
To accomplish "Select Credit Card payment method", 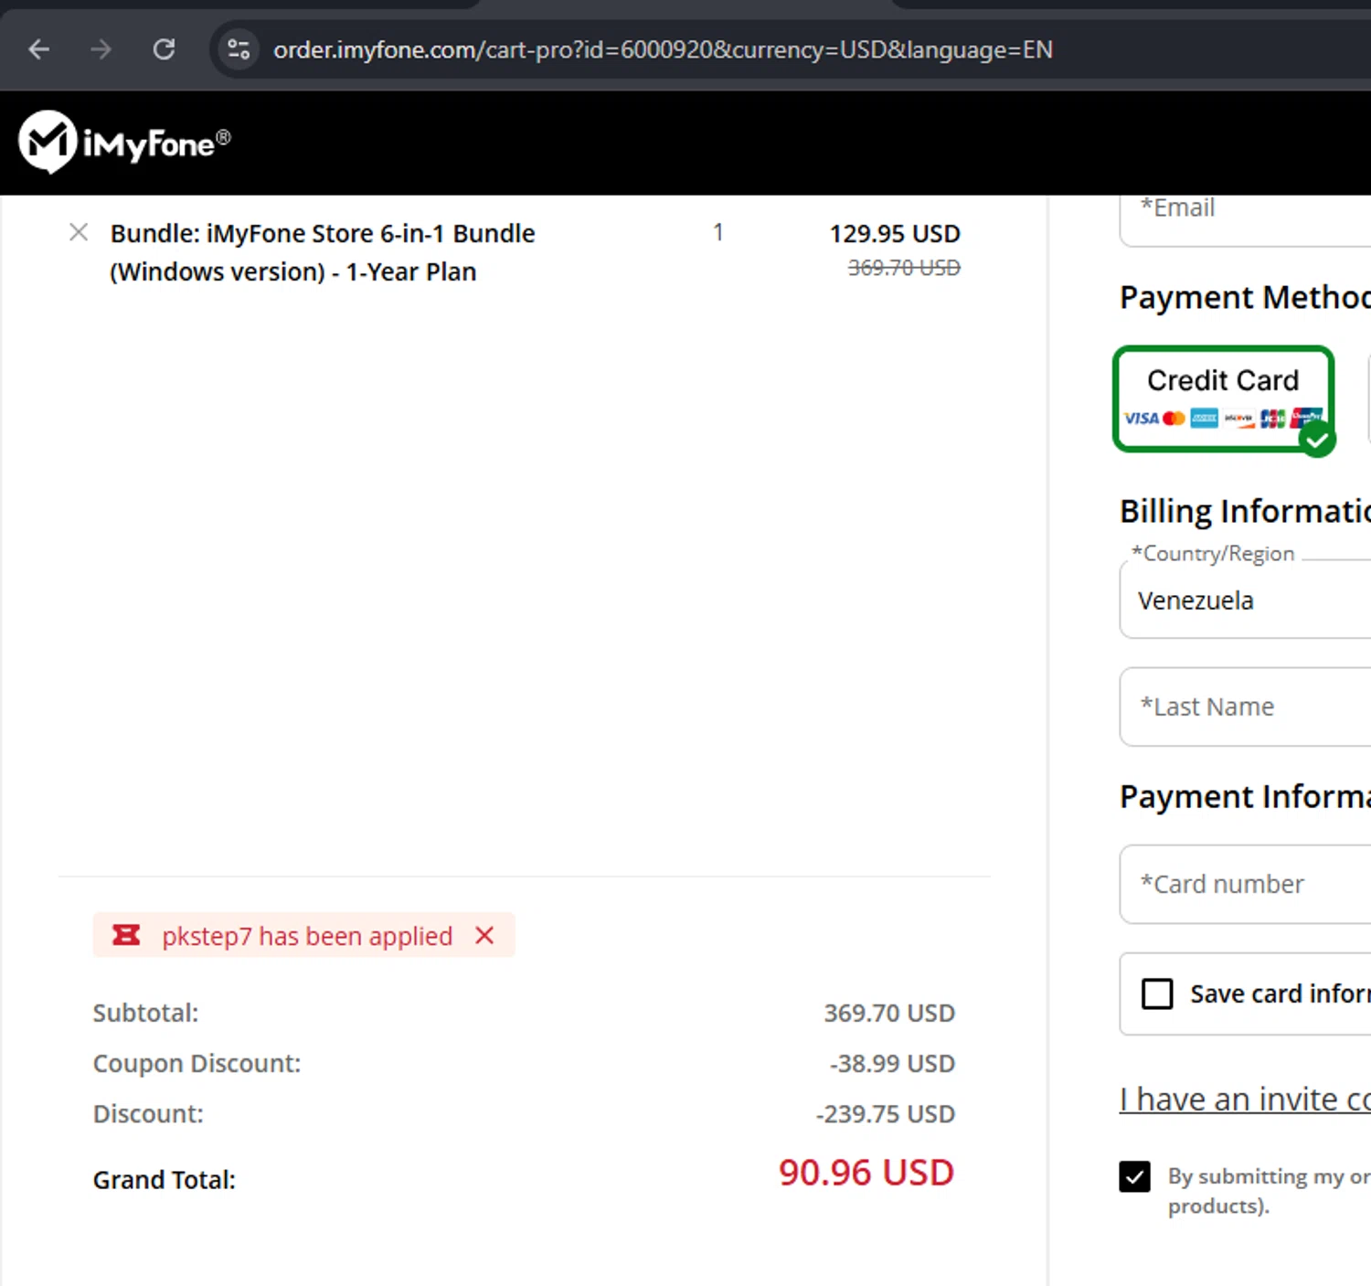I will [1223, 399].
